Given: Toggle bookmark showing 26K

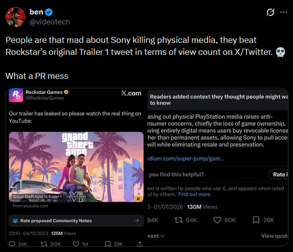Looking at the screenshot, I should pyautogui.click(x=256, y=220).
